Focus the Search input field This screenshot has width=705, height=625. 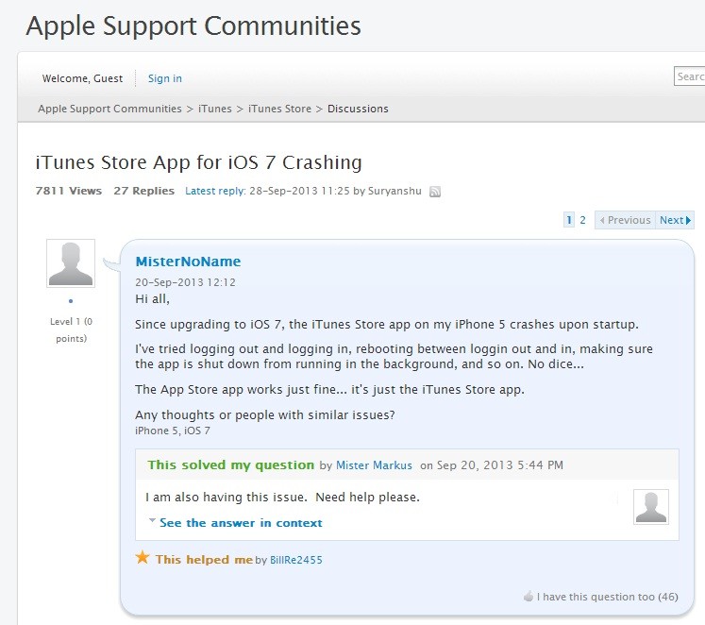pos(689,76)
